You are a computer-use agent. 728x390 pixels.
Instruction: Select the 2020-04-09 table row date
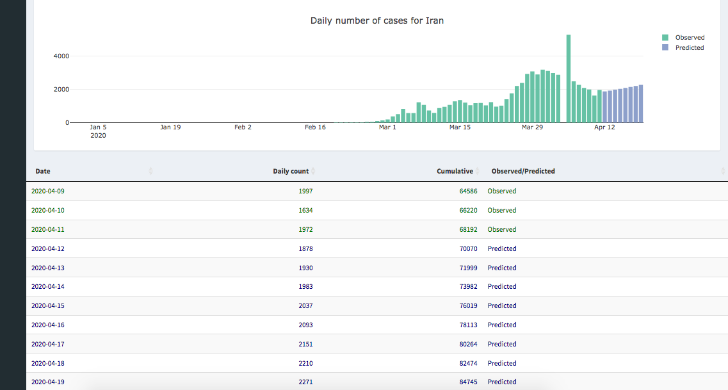(x=47, y=191)
